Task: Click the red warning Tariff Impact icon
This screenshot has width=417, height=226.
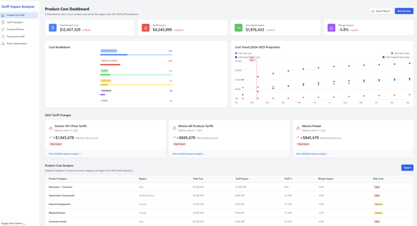Action: click(x=145, y=28)
